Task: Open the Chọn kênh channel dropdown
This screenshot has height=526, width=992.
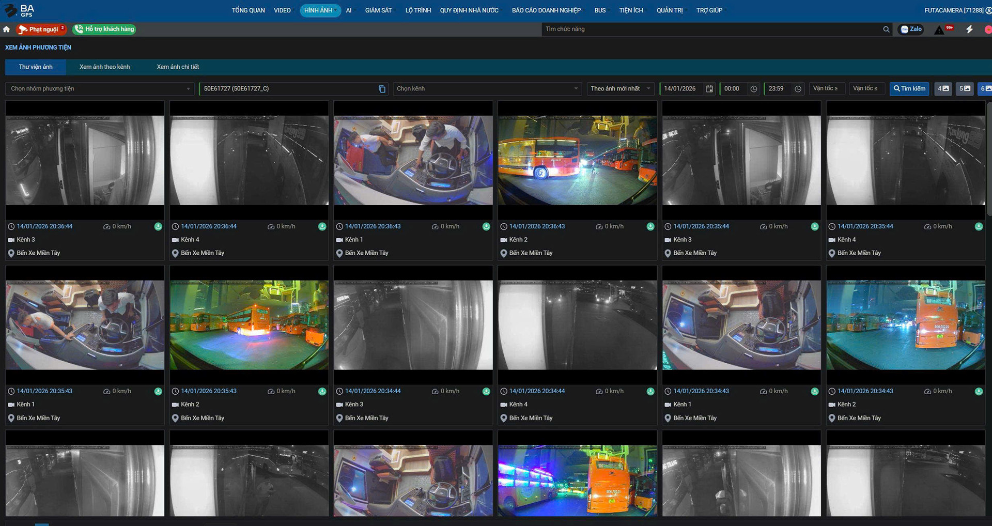Action: 487,89
